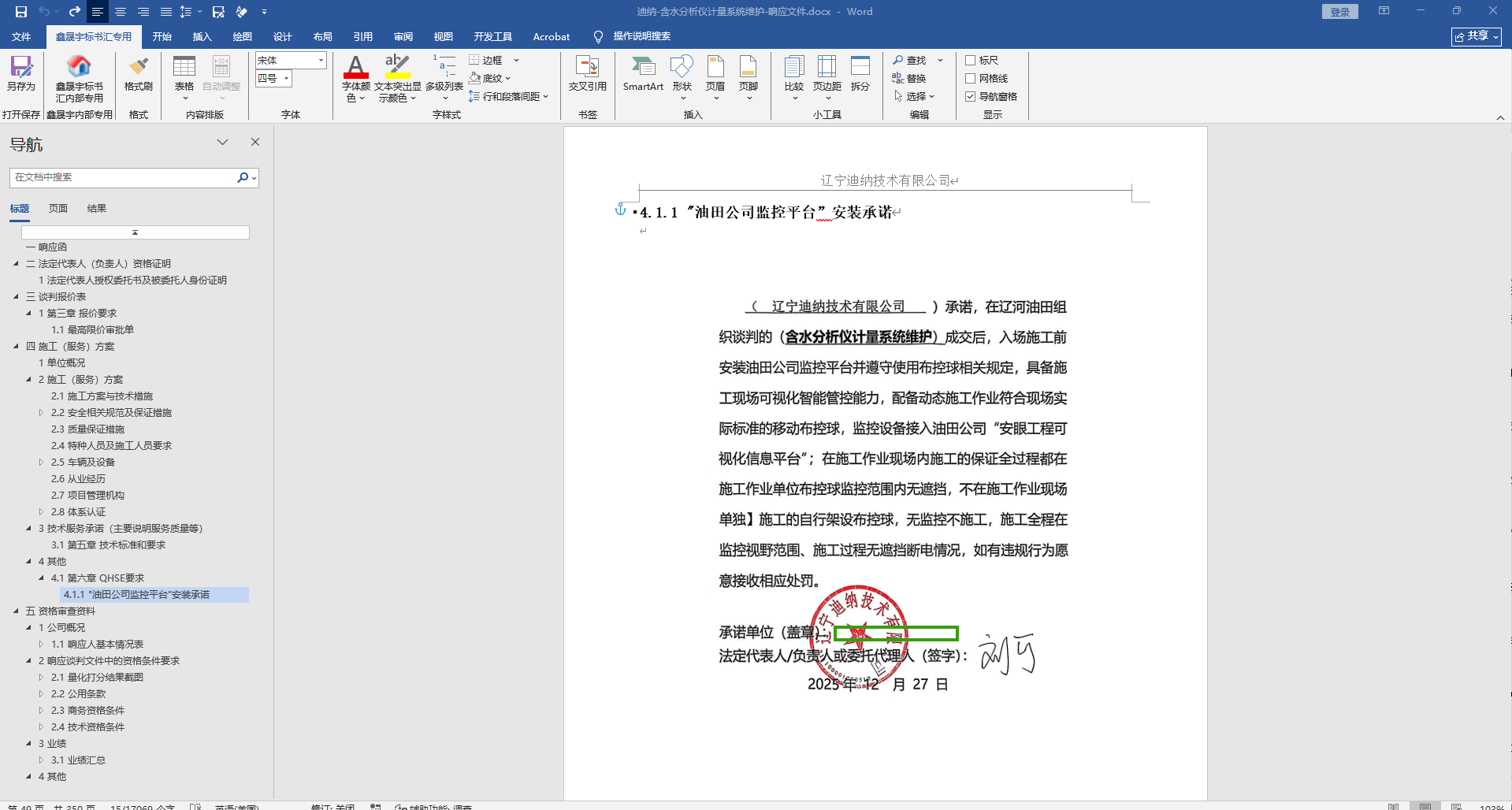Click the 交叉引用 cross-reference icon

(x=588, y=74)
